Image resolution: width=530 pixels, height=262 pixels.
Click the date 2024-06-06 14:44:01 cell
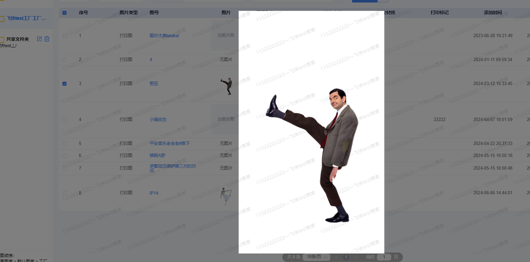tap(493, 193)
